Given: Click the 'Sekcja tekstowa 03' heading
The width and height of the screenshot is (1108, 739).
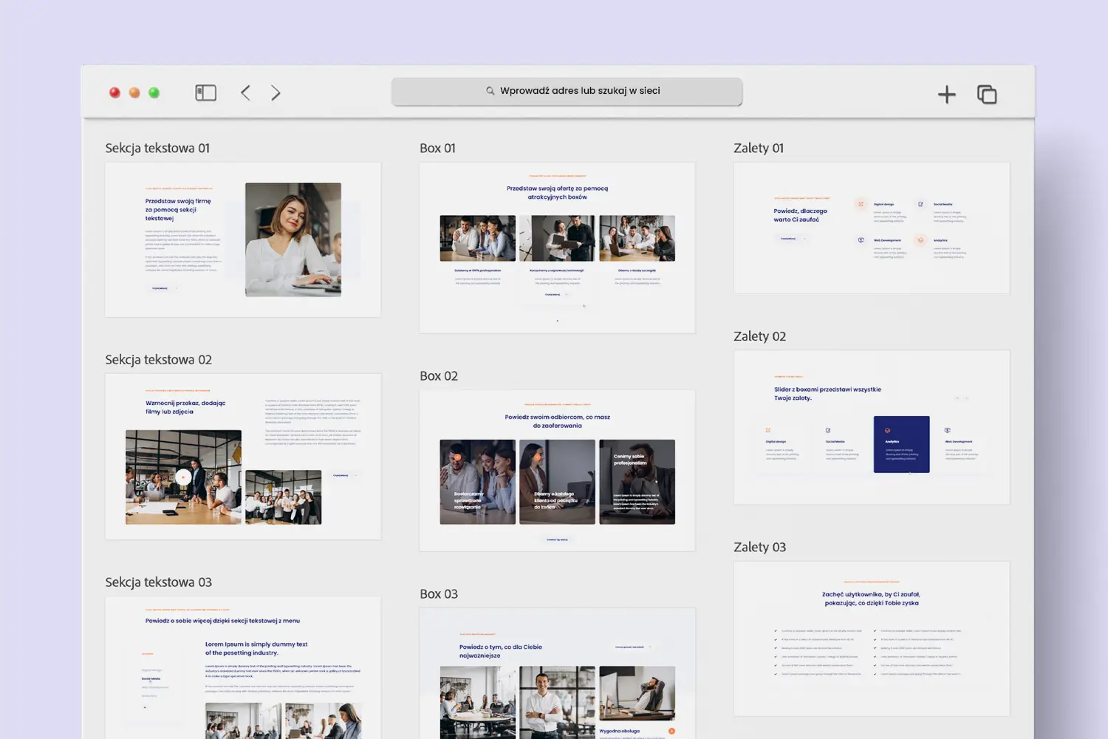Looking at the screenshot, I should pyautogui.click(x=158, y=582).
